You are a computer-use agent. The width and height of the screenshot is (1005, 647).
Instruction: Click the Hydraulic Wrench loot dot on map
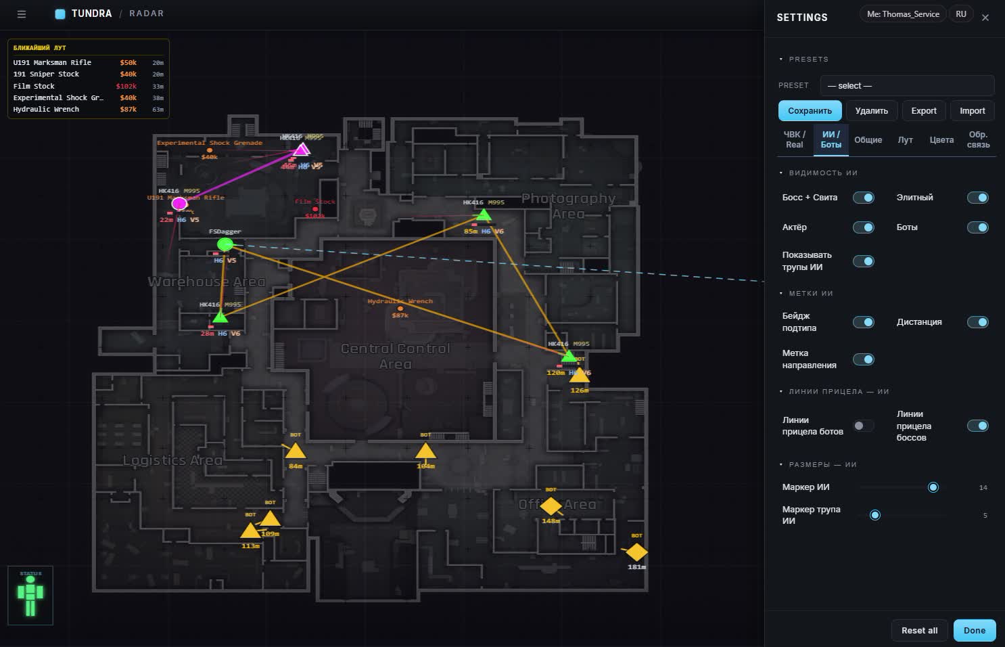tap(400, 309)
